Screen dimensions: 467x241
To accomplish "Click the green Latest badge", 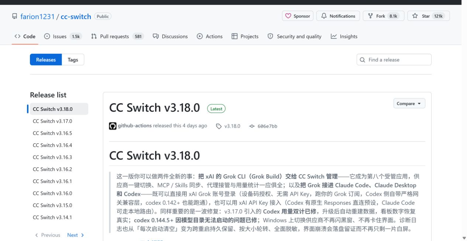I will (216, 109).
